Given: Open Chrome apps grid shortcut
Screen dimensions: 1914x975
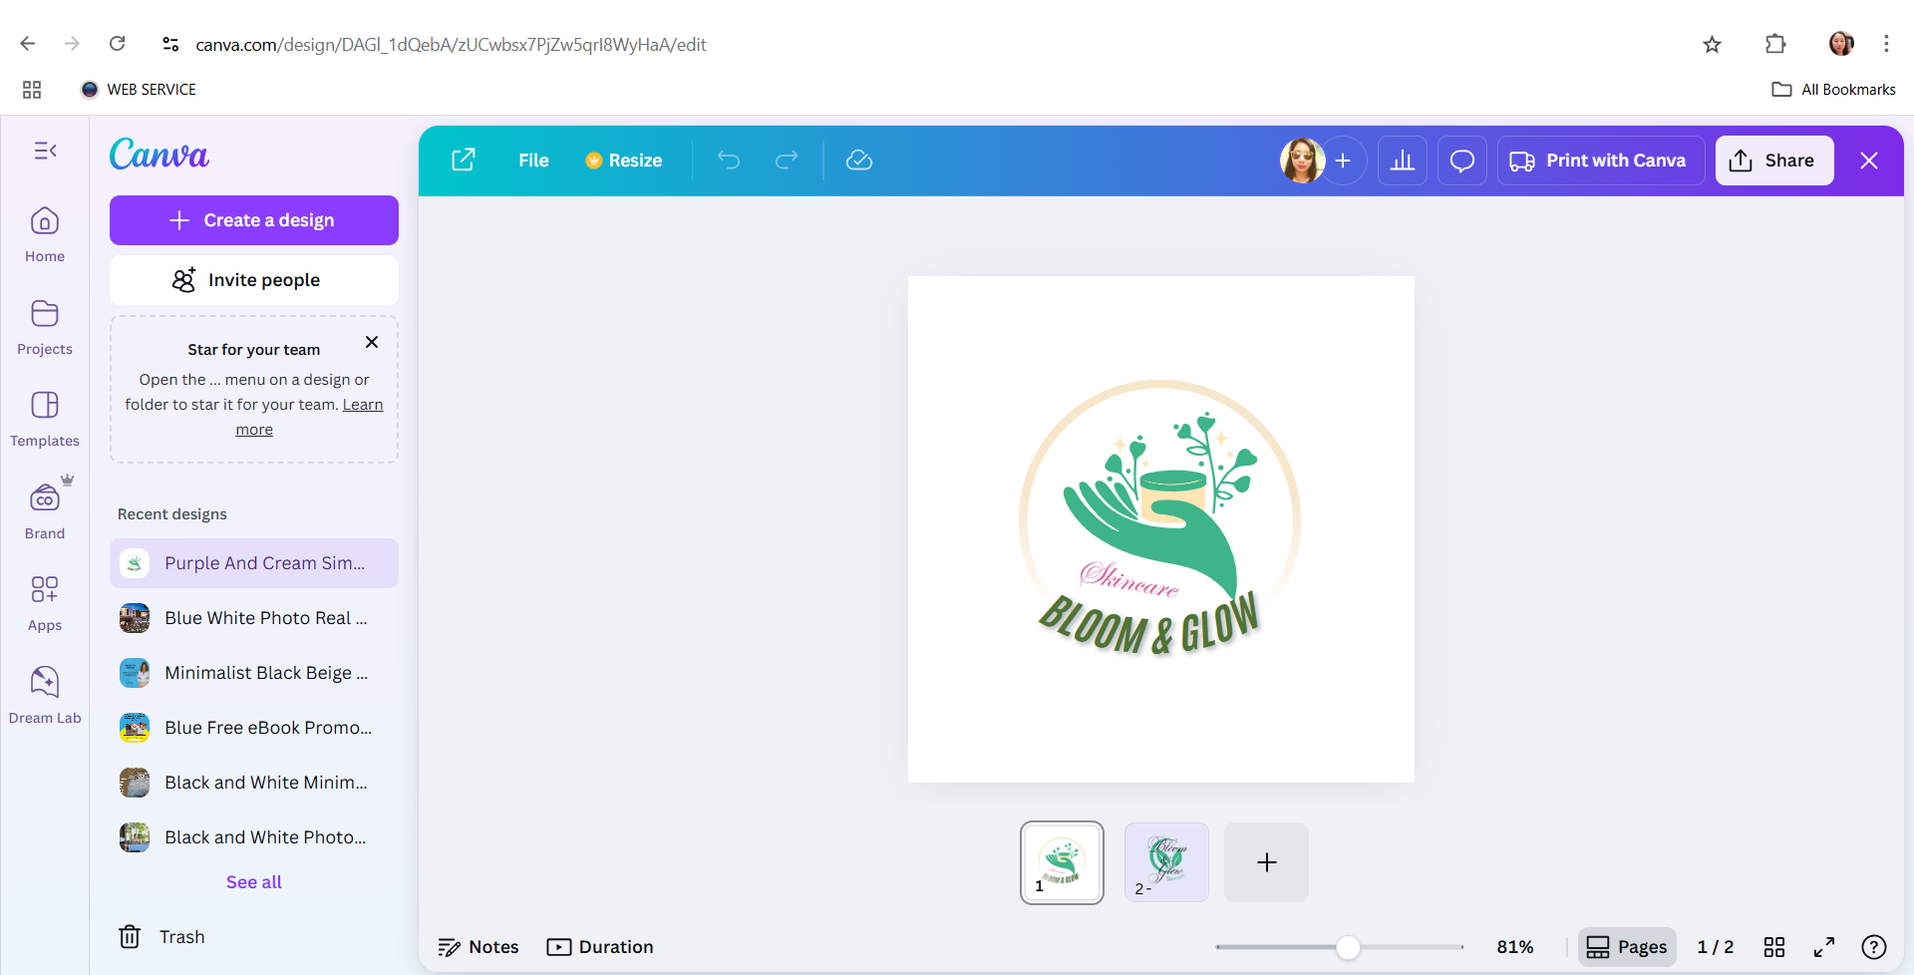Looking at the screenshot, I should 32,90.
